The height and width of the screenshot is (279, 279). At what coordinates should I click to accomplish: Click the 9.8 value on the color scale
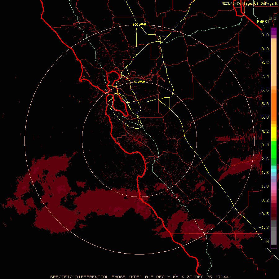(x=265, y=35)
